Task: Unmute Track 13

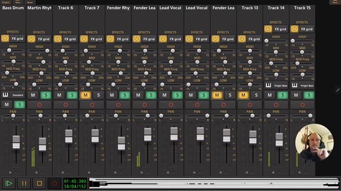Action: point(243,95)
